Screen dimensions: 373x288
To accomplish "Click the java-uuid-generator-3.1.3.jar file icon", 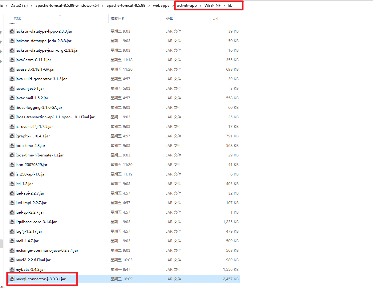I will point(12,79).
